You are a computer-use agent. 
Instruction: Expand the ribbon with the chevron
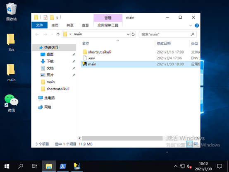point(191,25)
